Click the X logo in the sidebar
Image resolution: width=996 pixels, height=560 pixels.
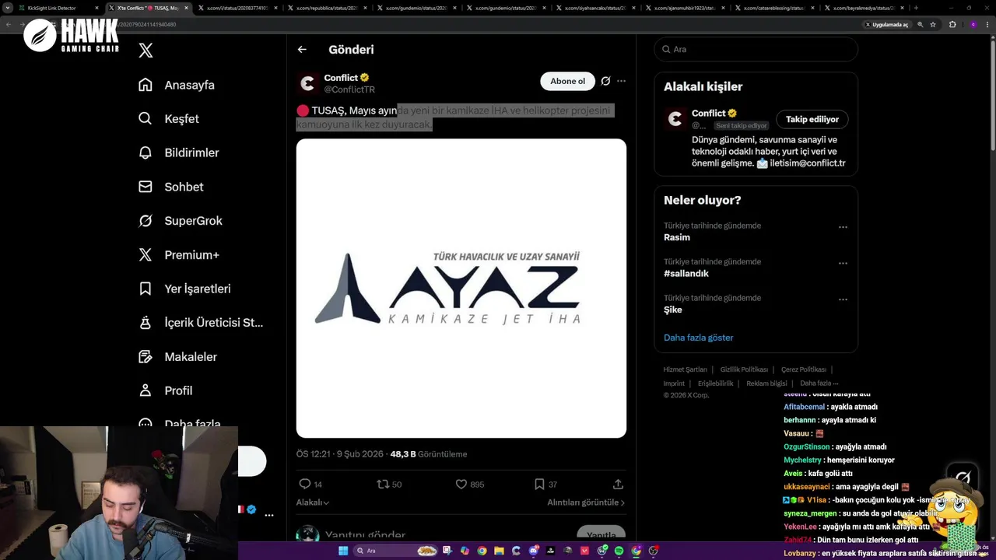146,51
